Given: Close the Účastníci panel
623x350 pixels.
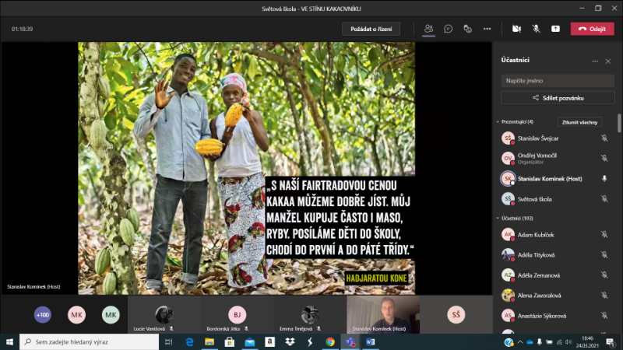Looking at the screenshot, I should click(607, 61).
